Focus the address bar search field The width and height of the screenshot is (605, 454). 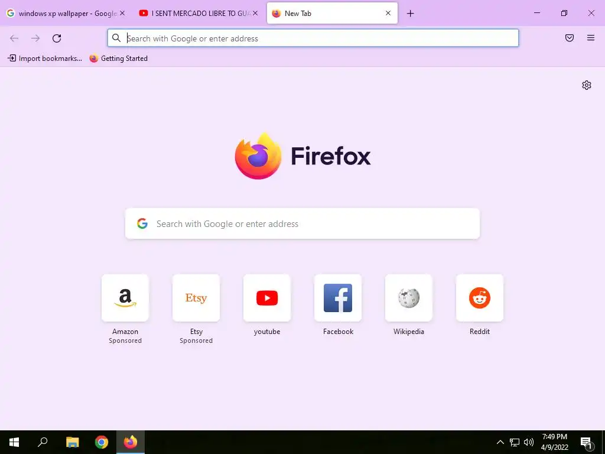click(313, 38)
